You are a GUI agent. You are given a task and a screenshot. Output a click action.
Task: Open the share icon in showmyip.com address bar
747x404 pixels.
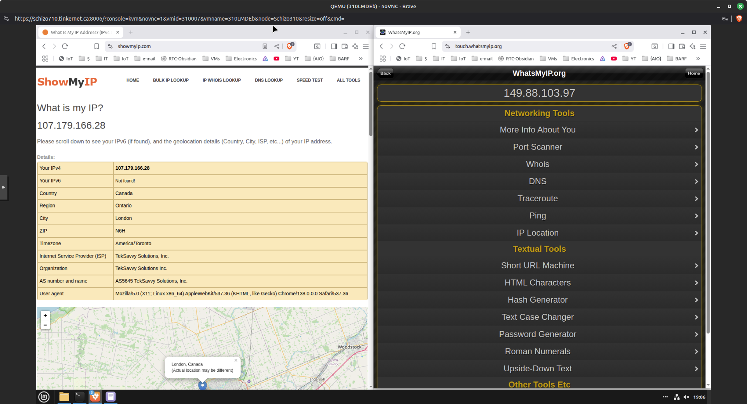click(277, 46)
